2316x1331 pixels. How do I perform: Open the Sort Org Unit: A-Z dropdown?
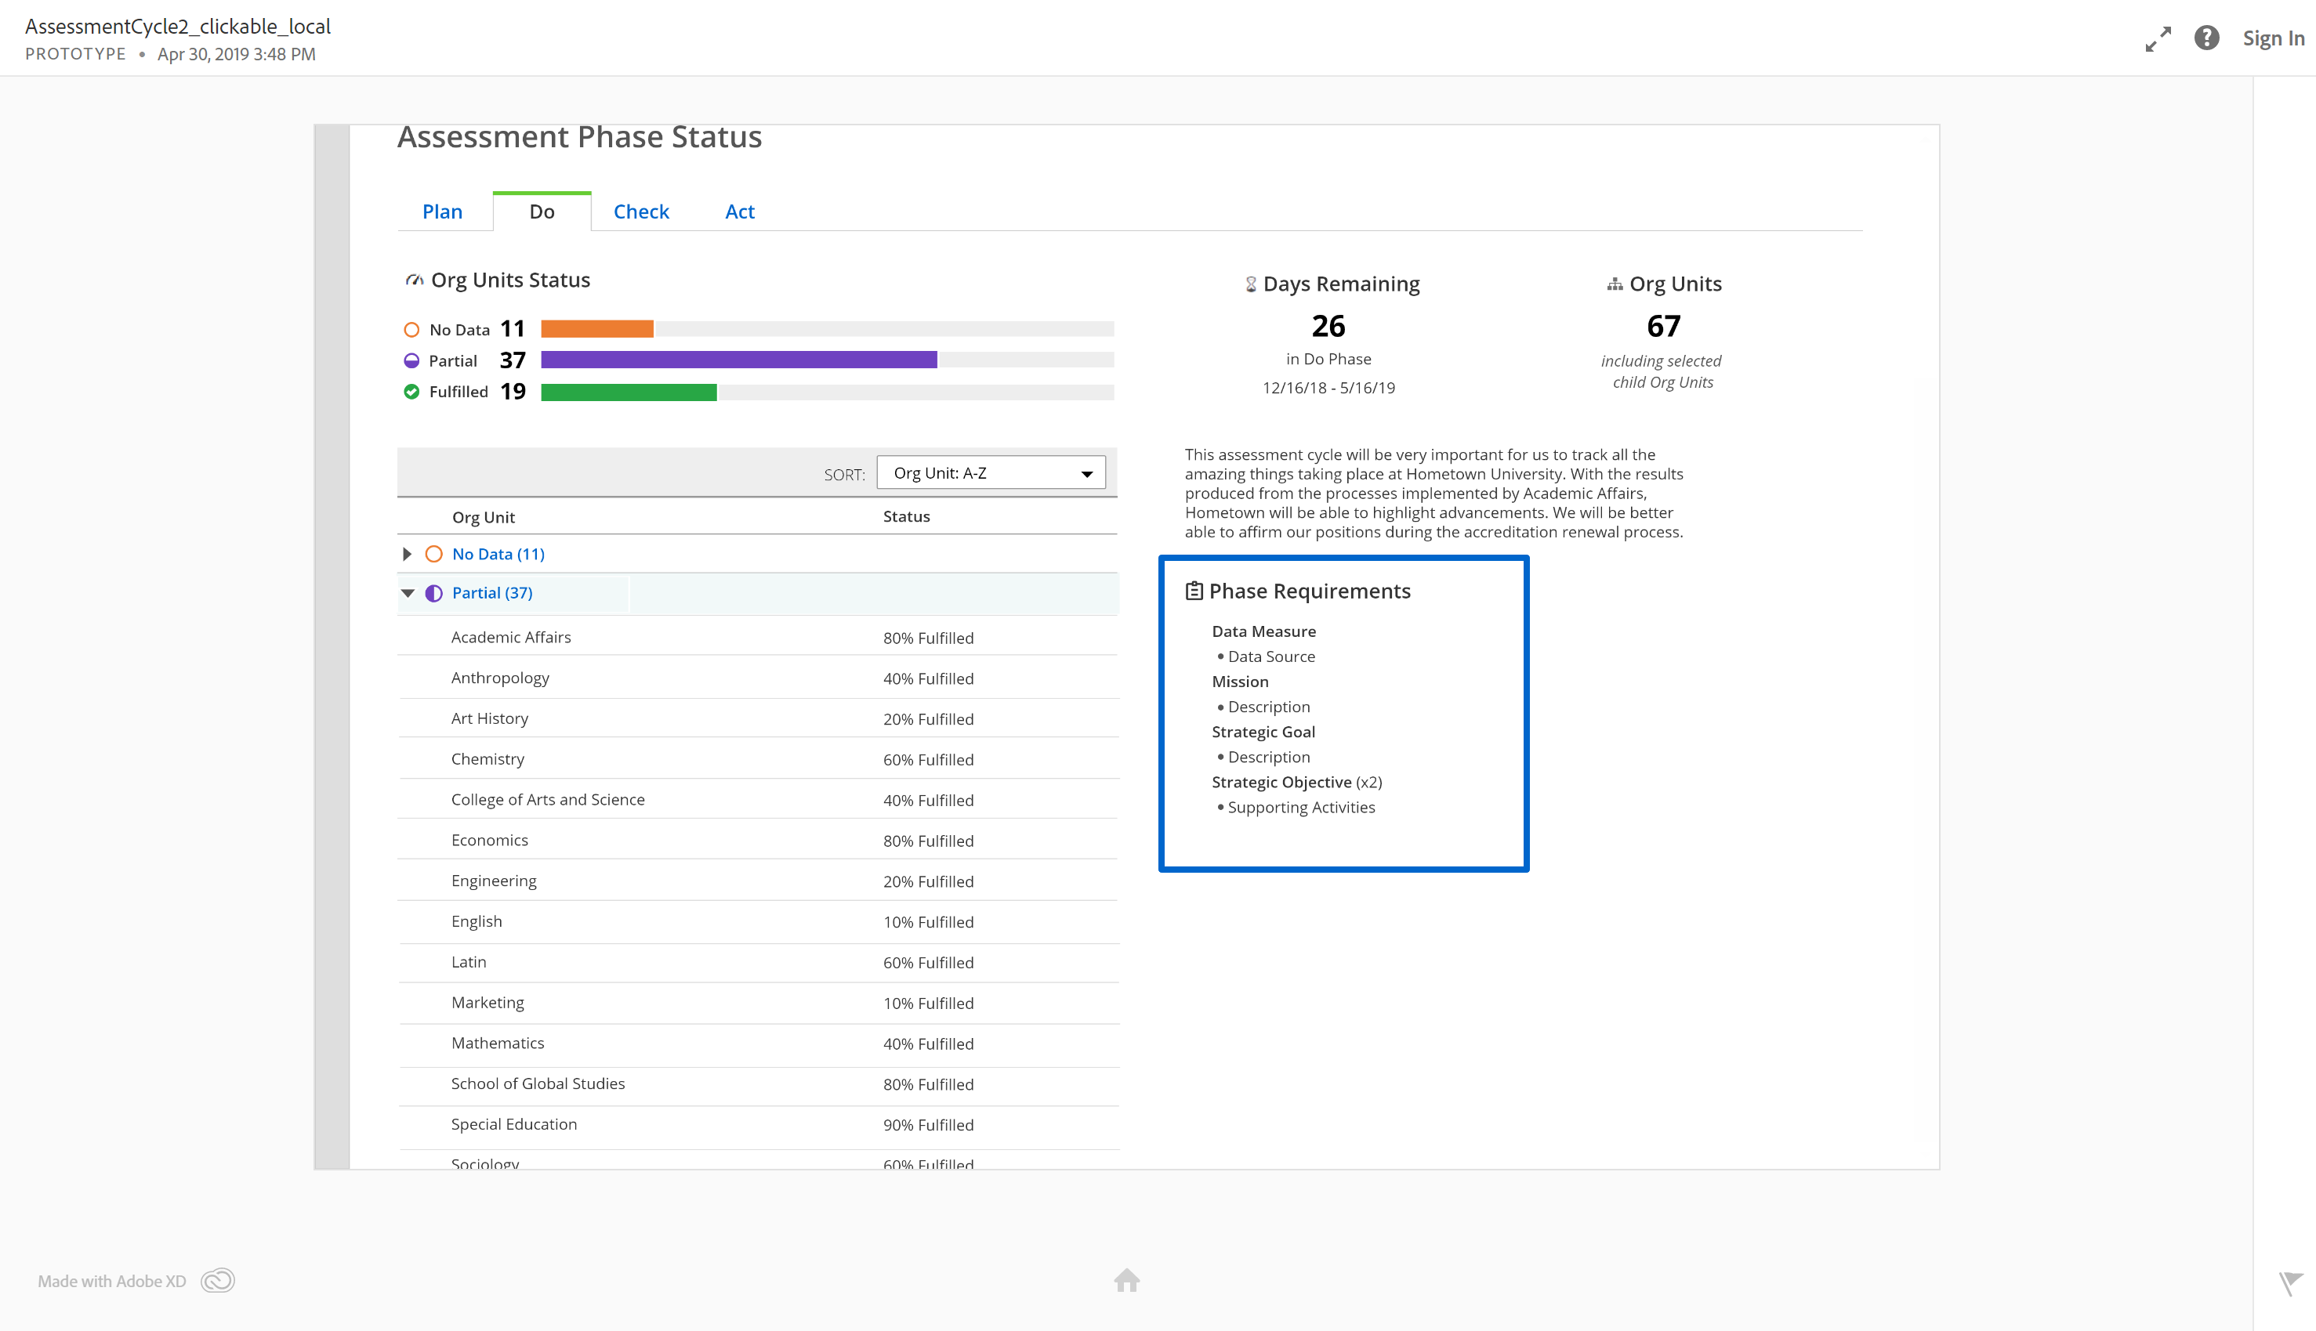[x=990, y=472]
